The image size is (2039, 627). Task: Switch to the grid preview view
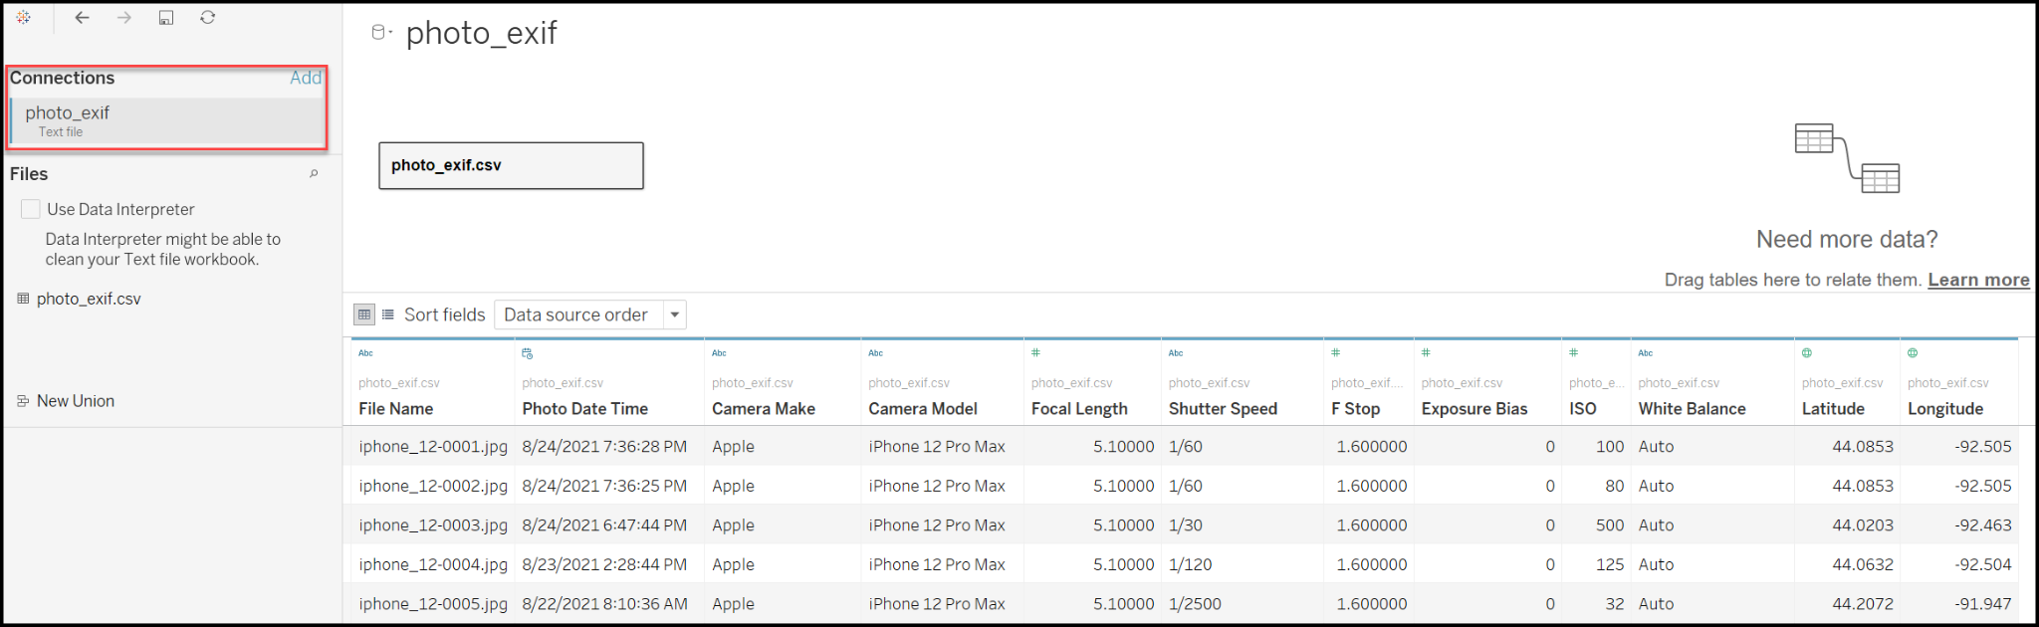click(x=364, y=314)
